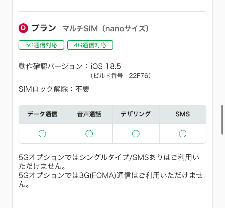Screen dimensions: 225x208
Task: Click the SIMロック解除：不要 line
Action: coord(54,89)
